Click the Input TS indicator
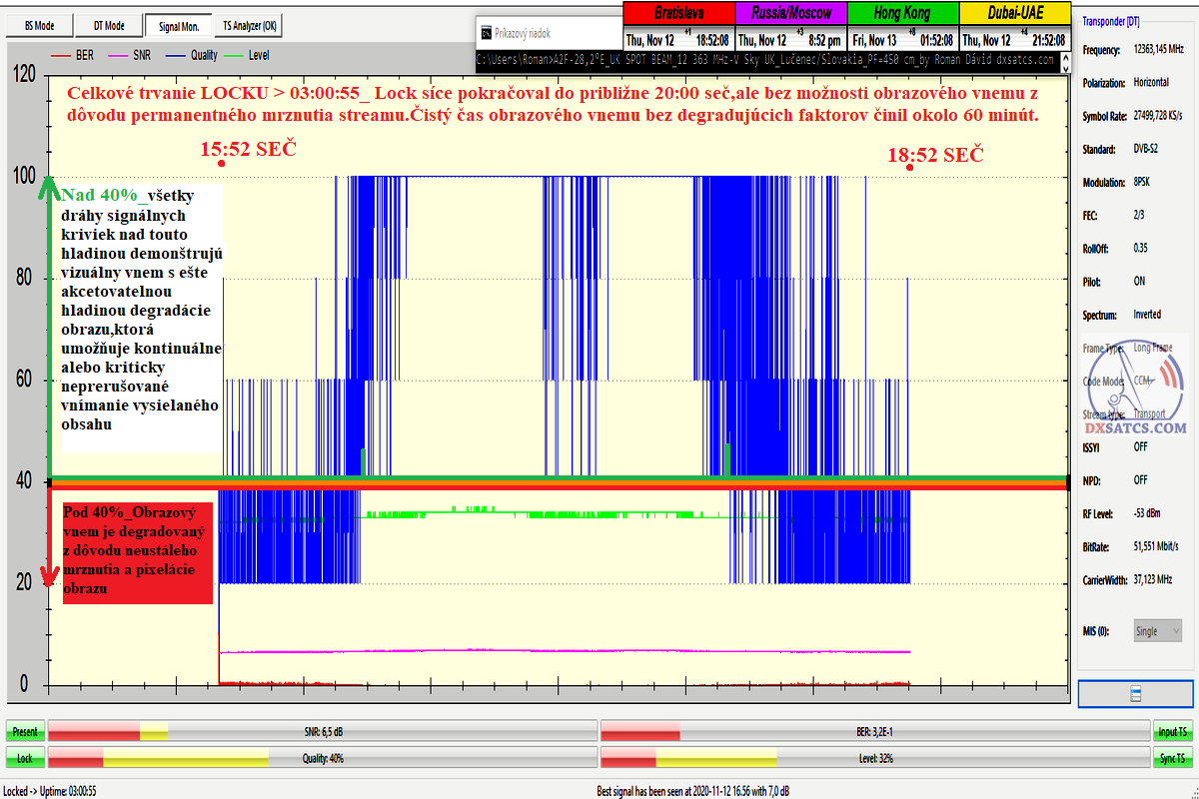This screenshot has height=799, width=1199. (1173, 732)
